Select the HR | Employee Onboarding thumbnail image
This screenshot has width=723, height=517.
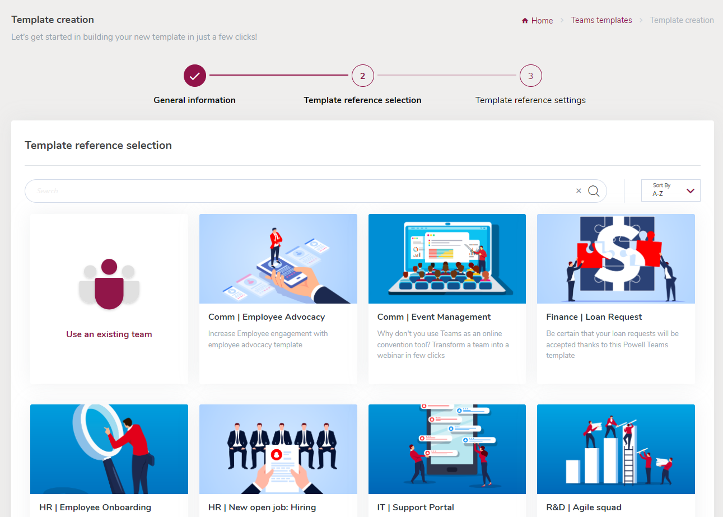point(109,449)
